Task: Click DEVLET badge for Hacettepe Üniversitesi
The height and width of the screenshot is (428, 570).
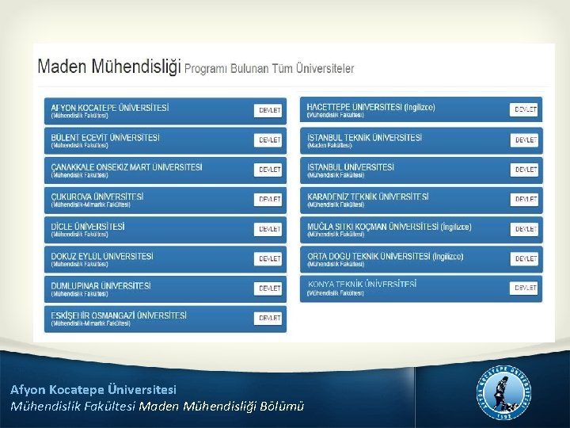Action: (x=524, y=109)
